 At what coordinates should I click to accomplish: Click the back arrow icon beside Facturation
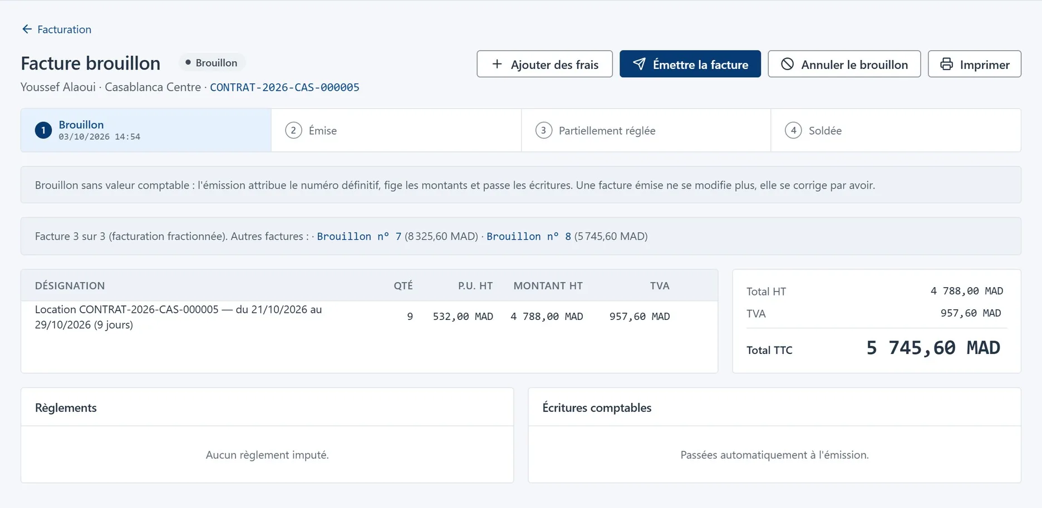coord(27,29)
